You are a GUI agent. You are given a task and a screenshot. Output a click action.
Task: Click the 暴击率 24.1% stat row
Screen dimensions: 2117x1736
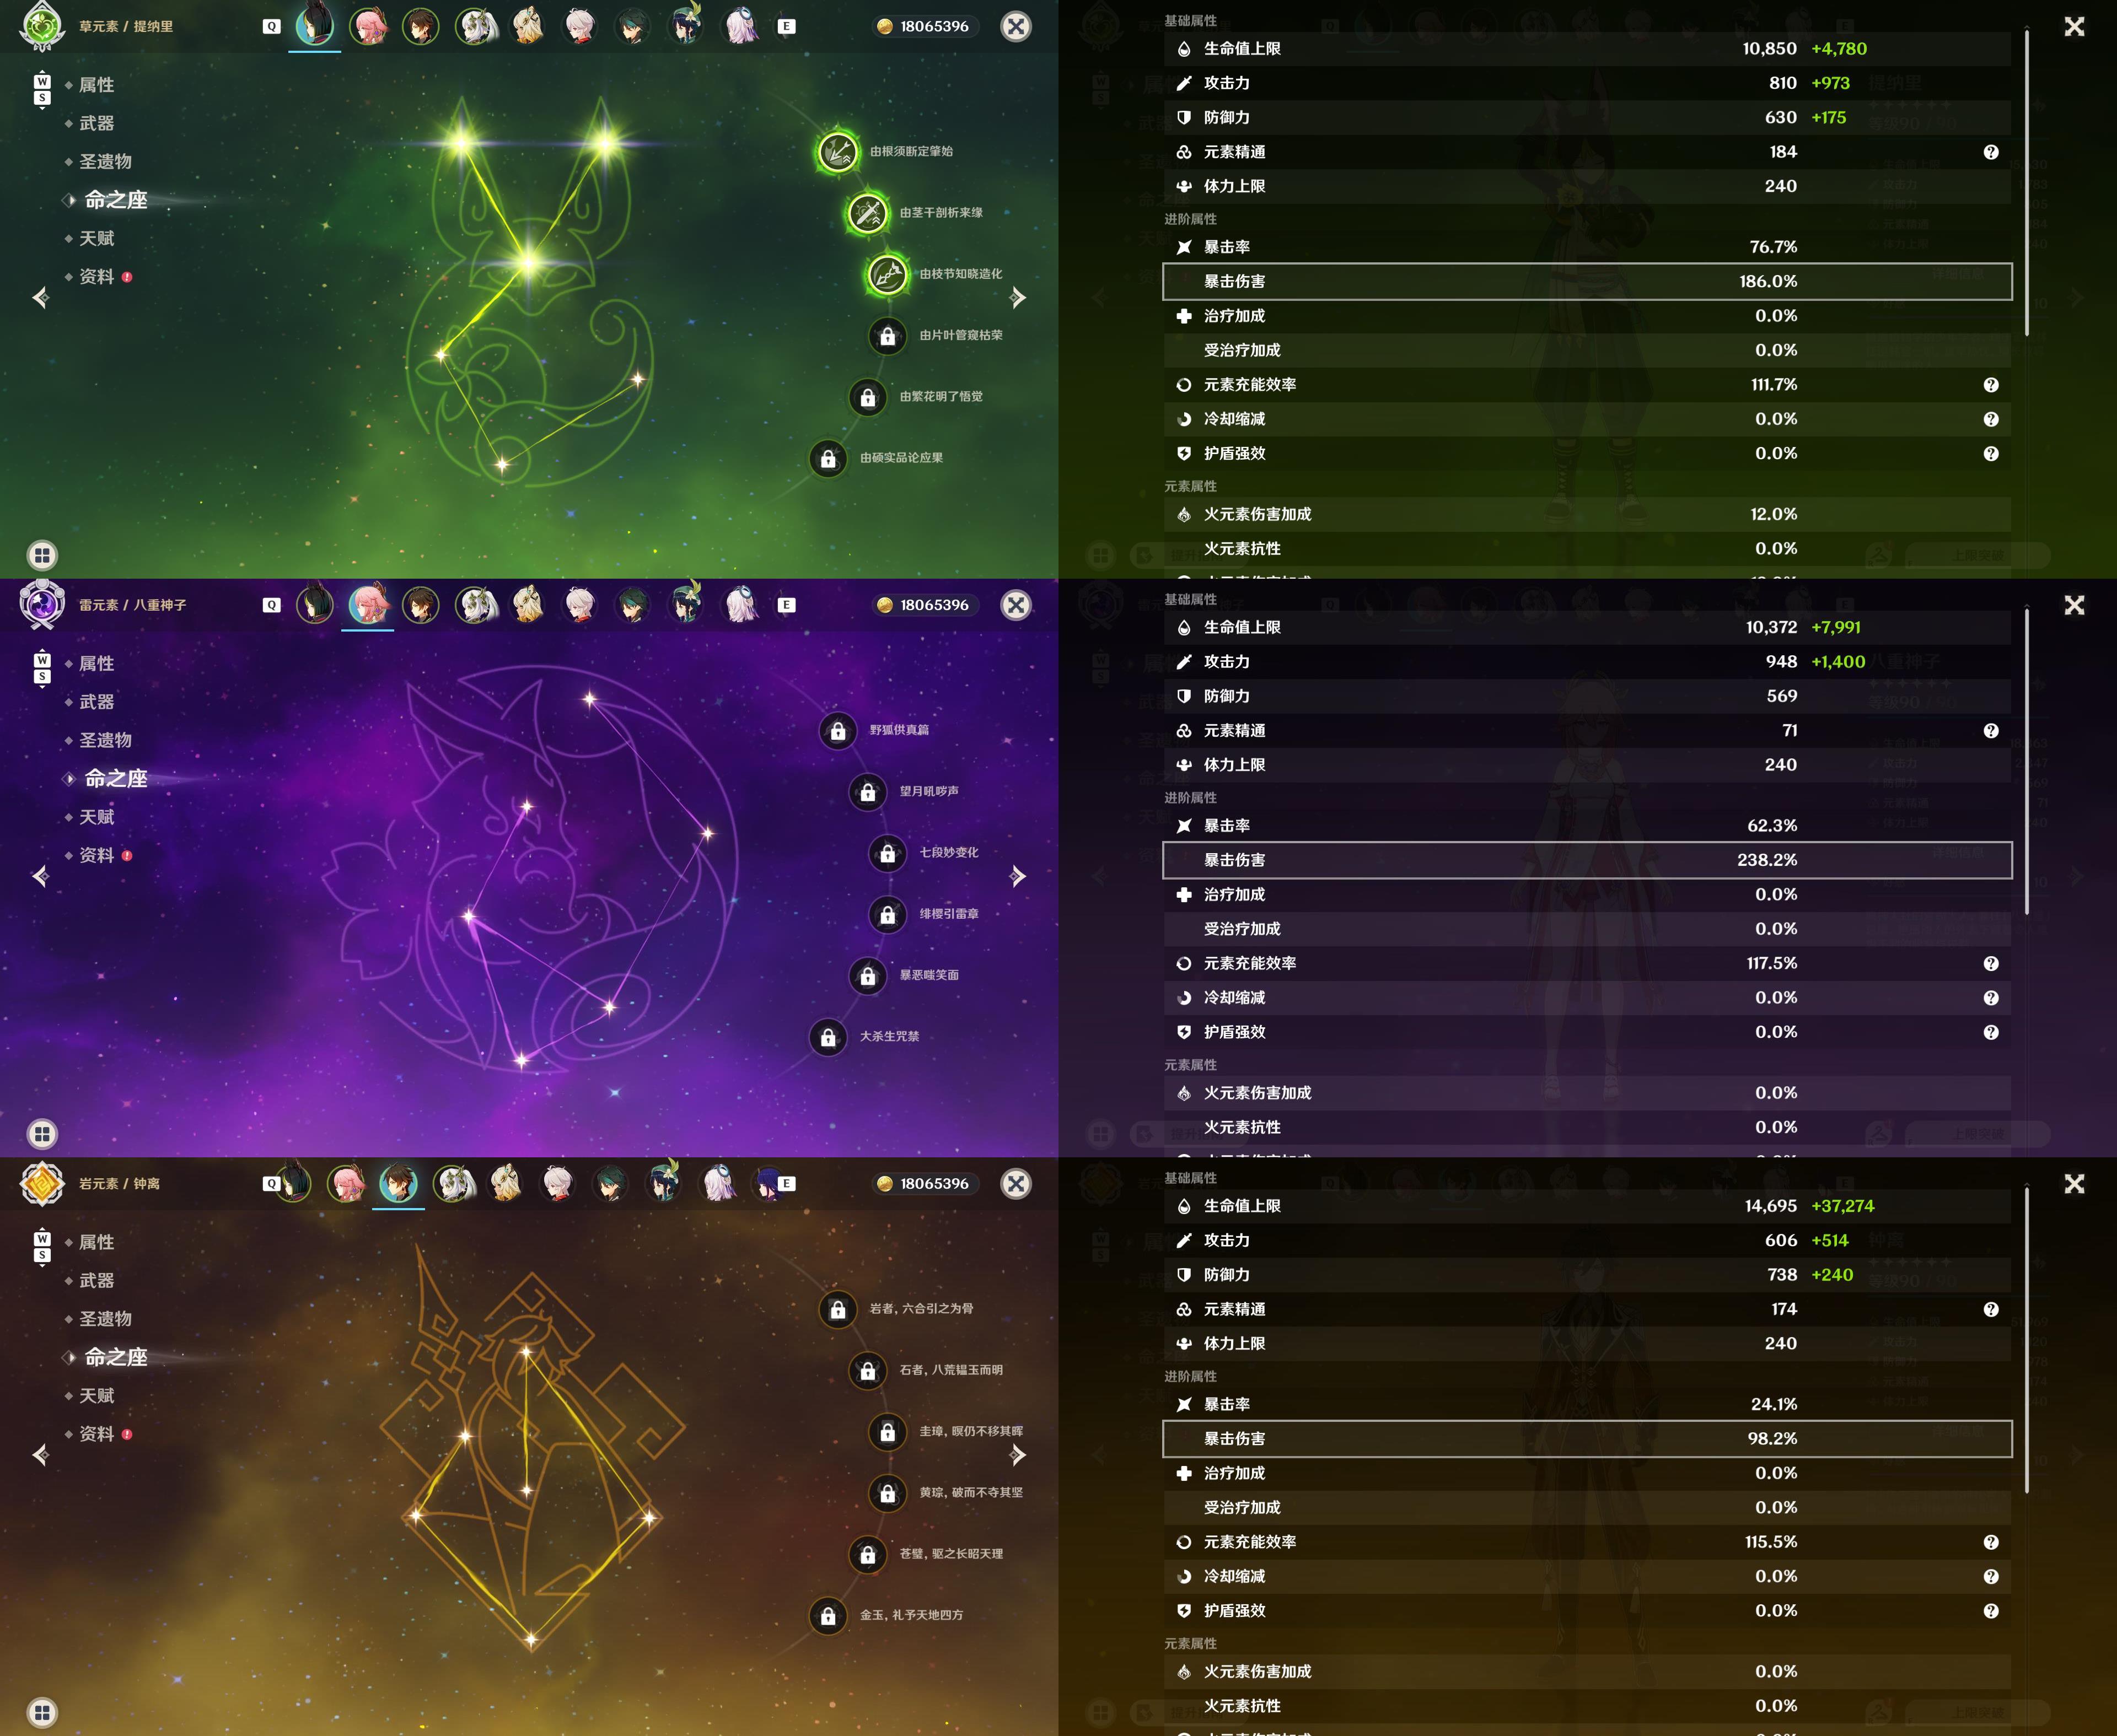1587,1404
